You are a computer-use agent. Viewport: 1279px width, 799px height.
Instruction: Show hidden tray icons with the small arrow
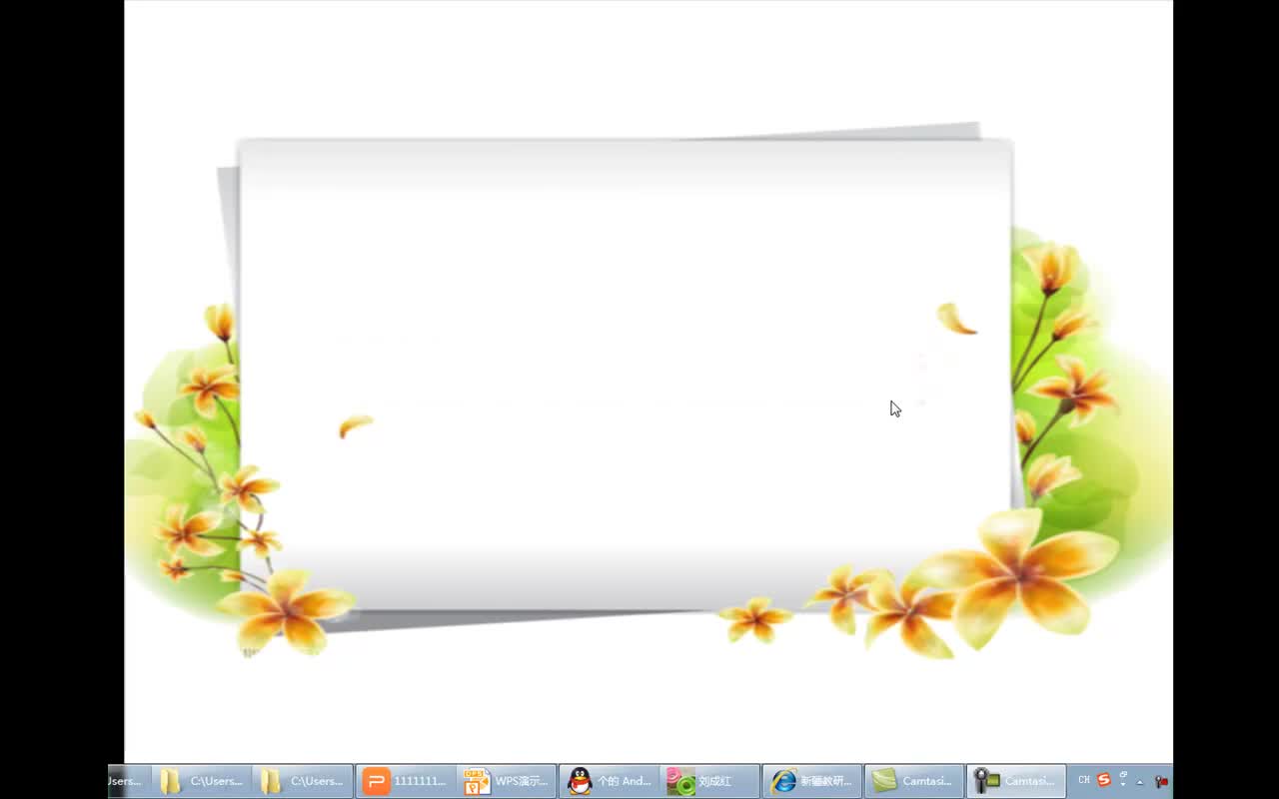1140,782
